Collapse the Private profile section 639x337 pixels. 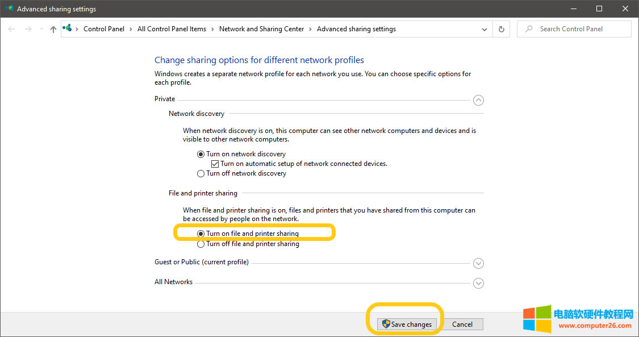tap(478, 100)
